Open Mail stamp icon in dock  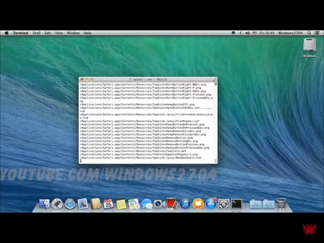pyautogui.click(x=83, y=204)
